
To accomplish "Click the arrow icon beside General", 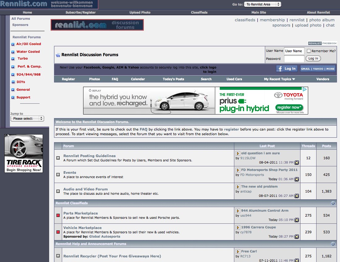I will click(x=13, y=89).
